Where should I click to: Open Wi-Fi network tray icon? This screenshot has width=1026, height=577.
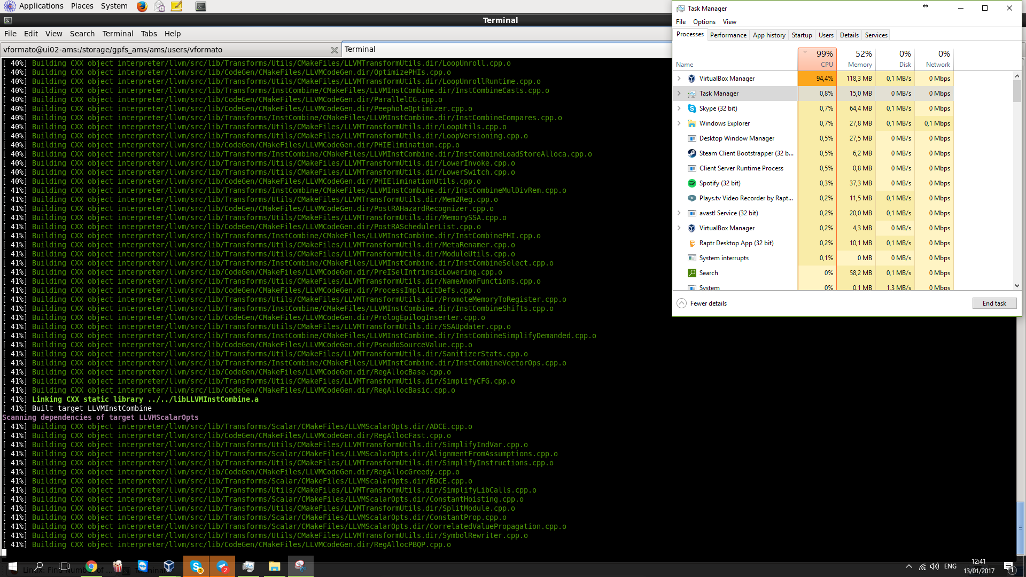[922, 566]
